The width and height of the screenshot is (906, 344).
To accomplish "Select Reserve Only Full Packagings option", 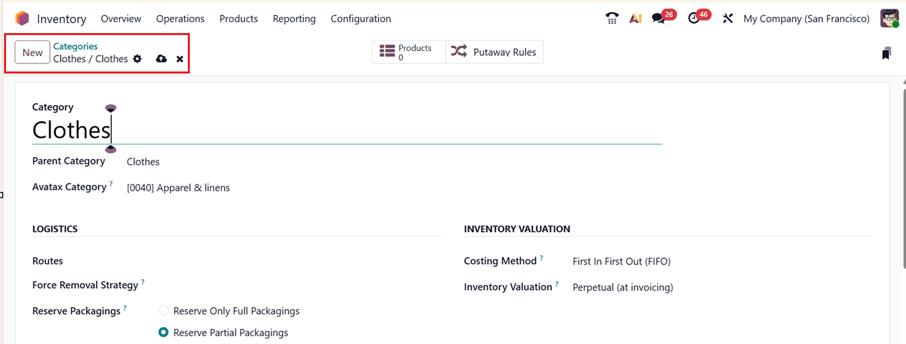I will pos(163,311).
